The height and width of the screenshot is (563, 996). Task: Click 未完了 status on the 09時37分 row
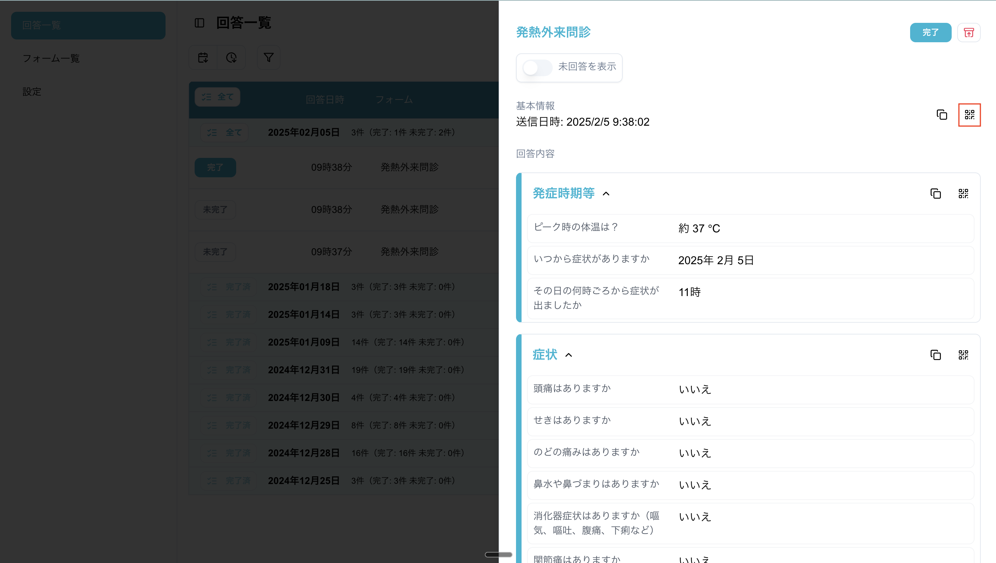pyautogui.click(x=215, y=252)
